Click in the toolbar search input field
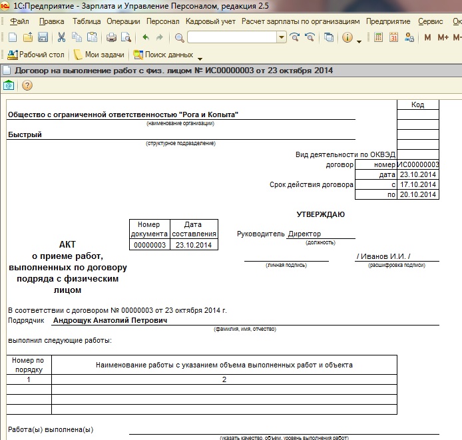This screenshot has width=462, height=440. (232, 37)
